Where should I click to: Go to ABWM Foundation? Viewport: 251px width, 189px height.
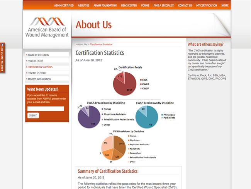point(105,5)
